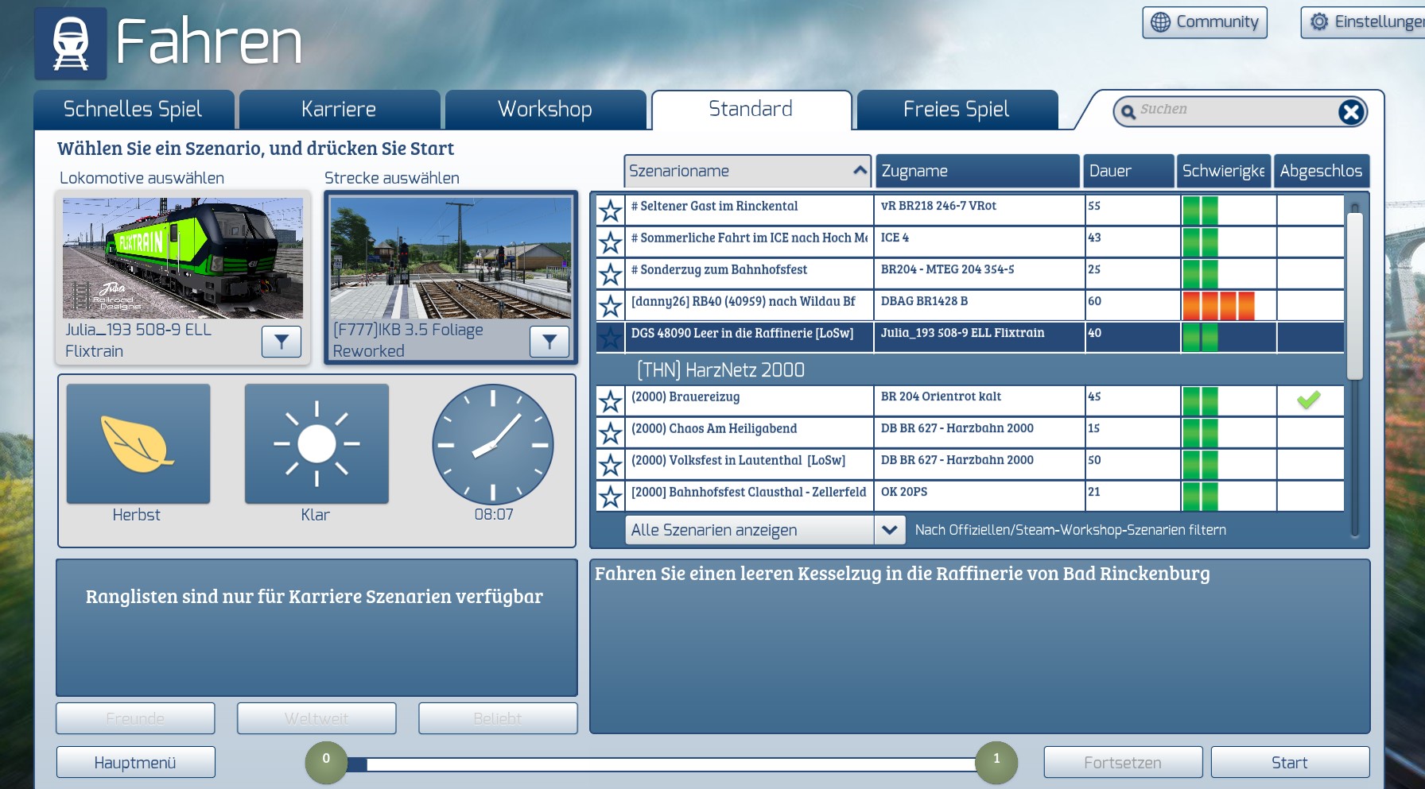Viewport: 1425px width, 789px height.
Task: Focus the Suchen search input field
Action: coord(1235,112)
